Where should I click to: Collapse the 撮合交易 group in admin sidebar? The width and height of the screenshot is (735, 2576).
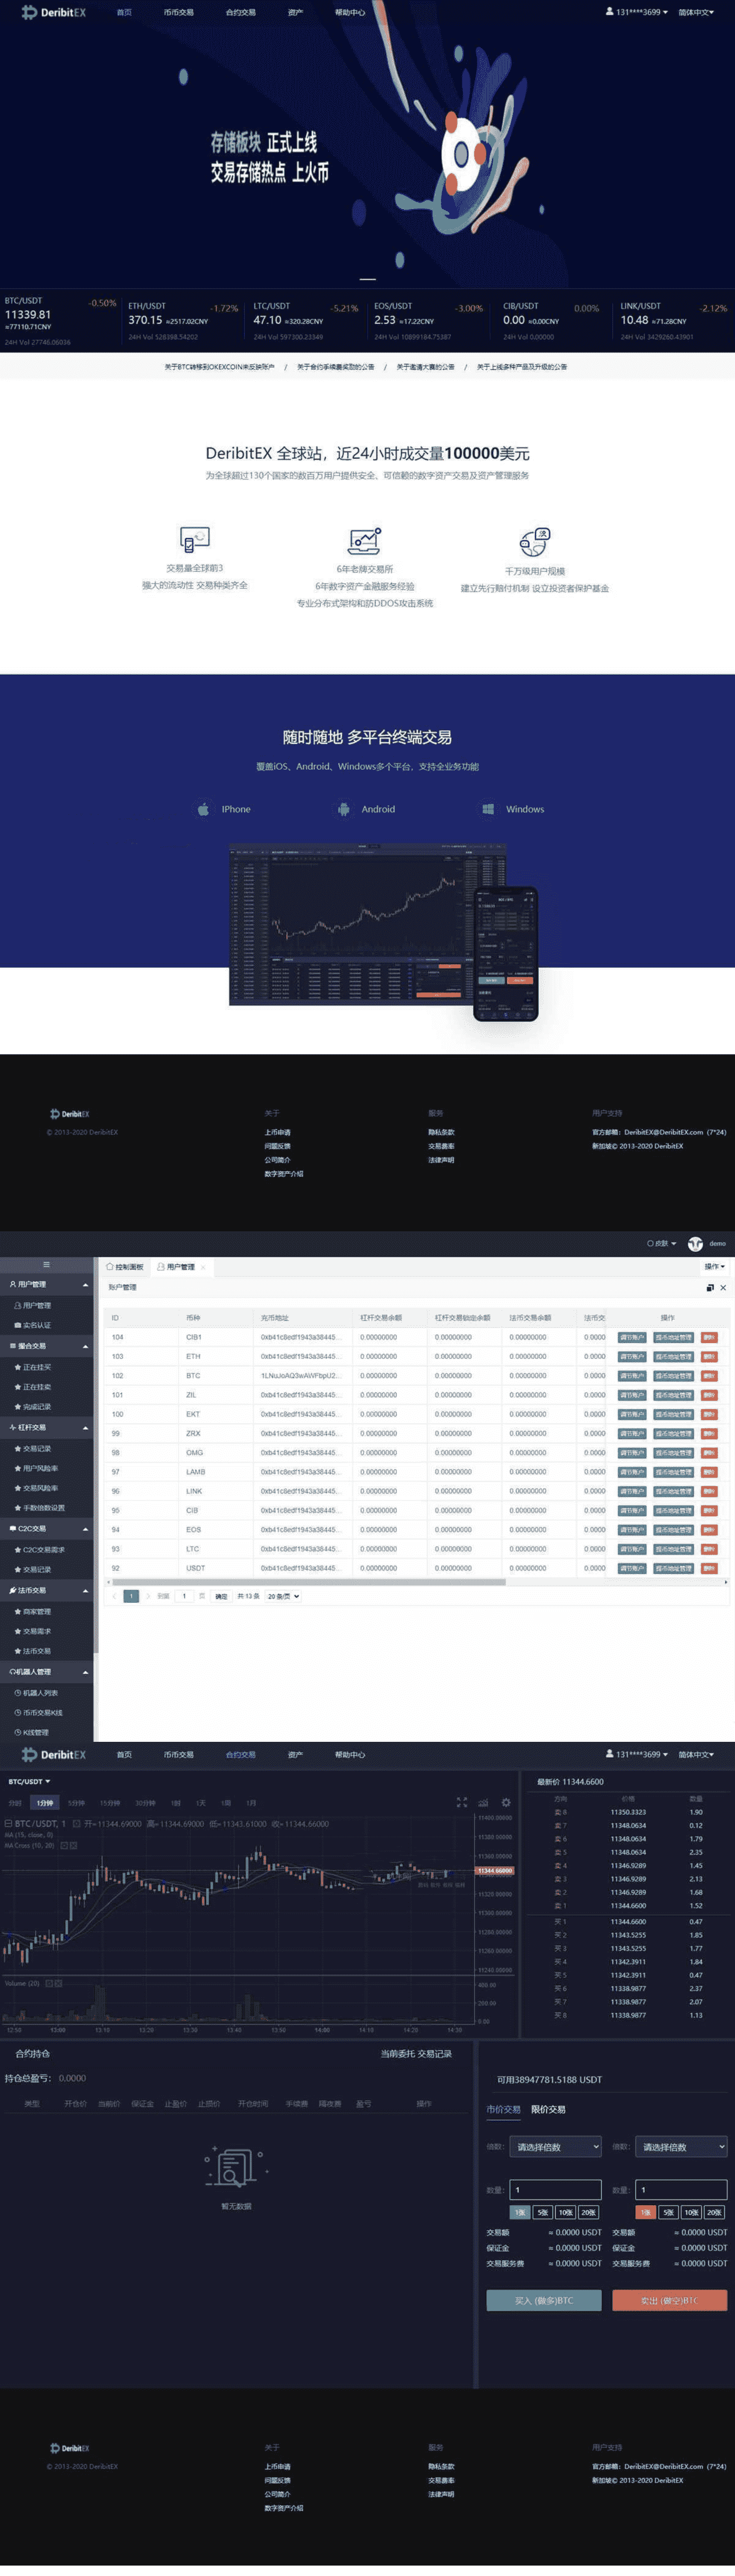pyautogui.click(x=46, y=1346)
